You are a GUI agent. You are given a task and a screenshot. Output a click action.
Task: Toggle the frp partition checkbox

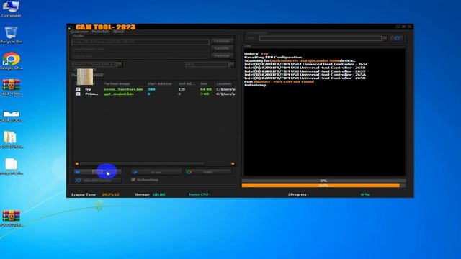click(x=78, y=89)
